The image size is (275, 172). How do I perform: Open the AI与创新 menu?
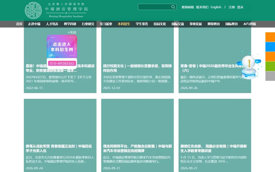pyautogui.click(x=250, y=24)
